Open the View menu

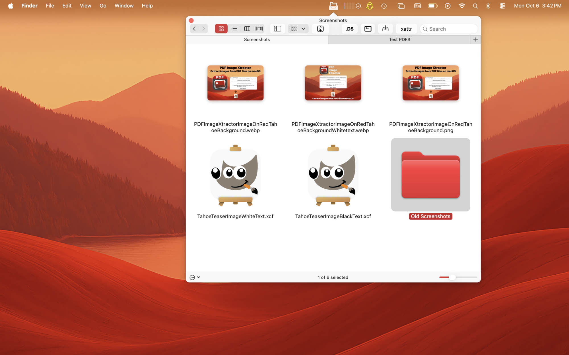[x=85, y=6]
